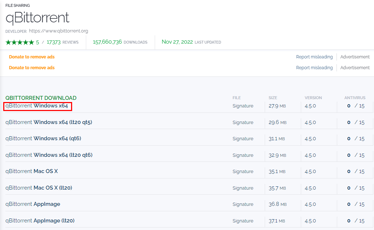This screenshot has width=374, height=230.
Task: Open qBittorrent Windows x64 (qt6) download
Action: pos(43,138)
